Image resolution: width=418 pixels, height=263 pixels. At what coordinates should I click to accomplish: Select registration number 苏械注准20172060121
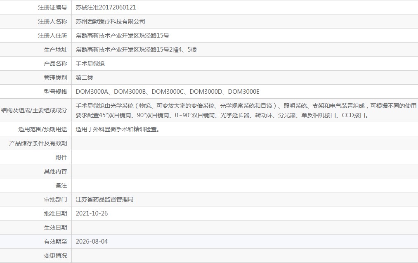tap(106, 7)
